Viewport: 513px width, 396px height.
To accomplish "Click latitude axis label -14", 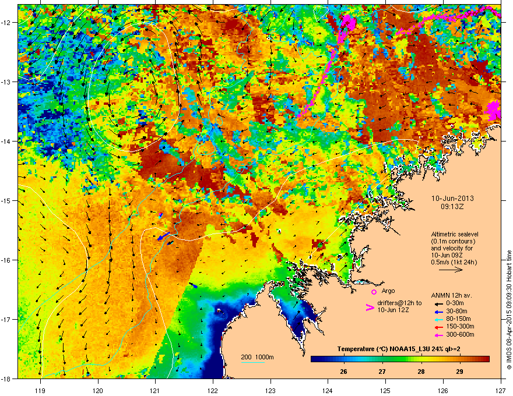I will coord(6,141).
